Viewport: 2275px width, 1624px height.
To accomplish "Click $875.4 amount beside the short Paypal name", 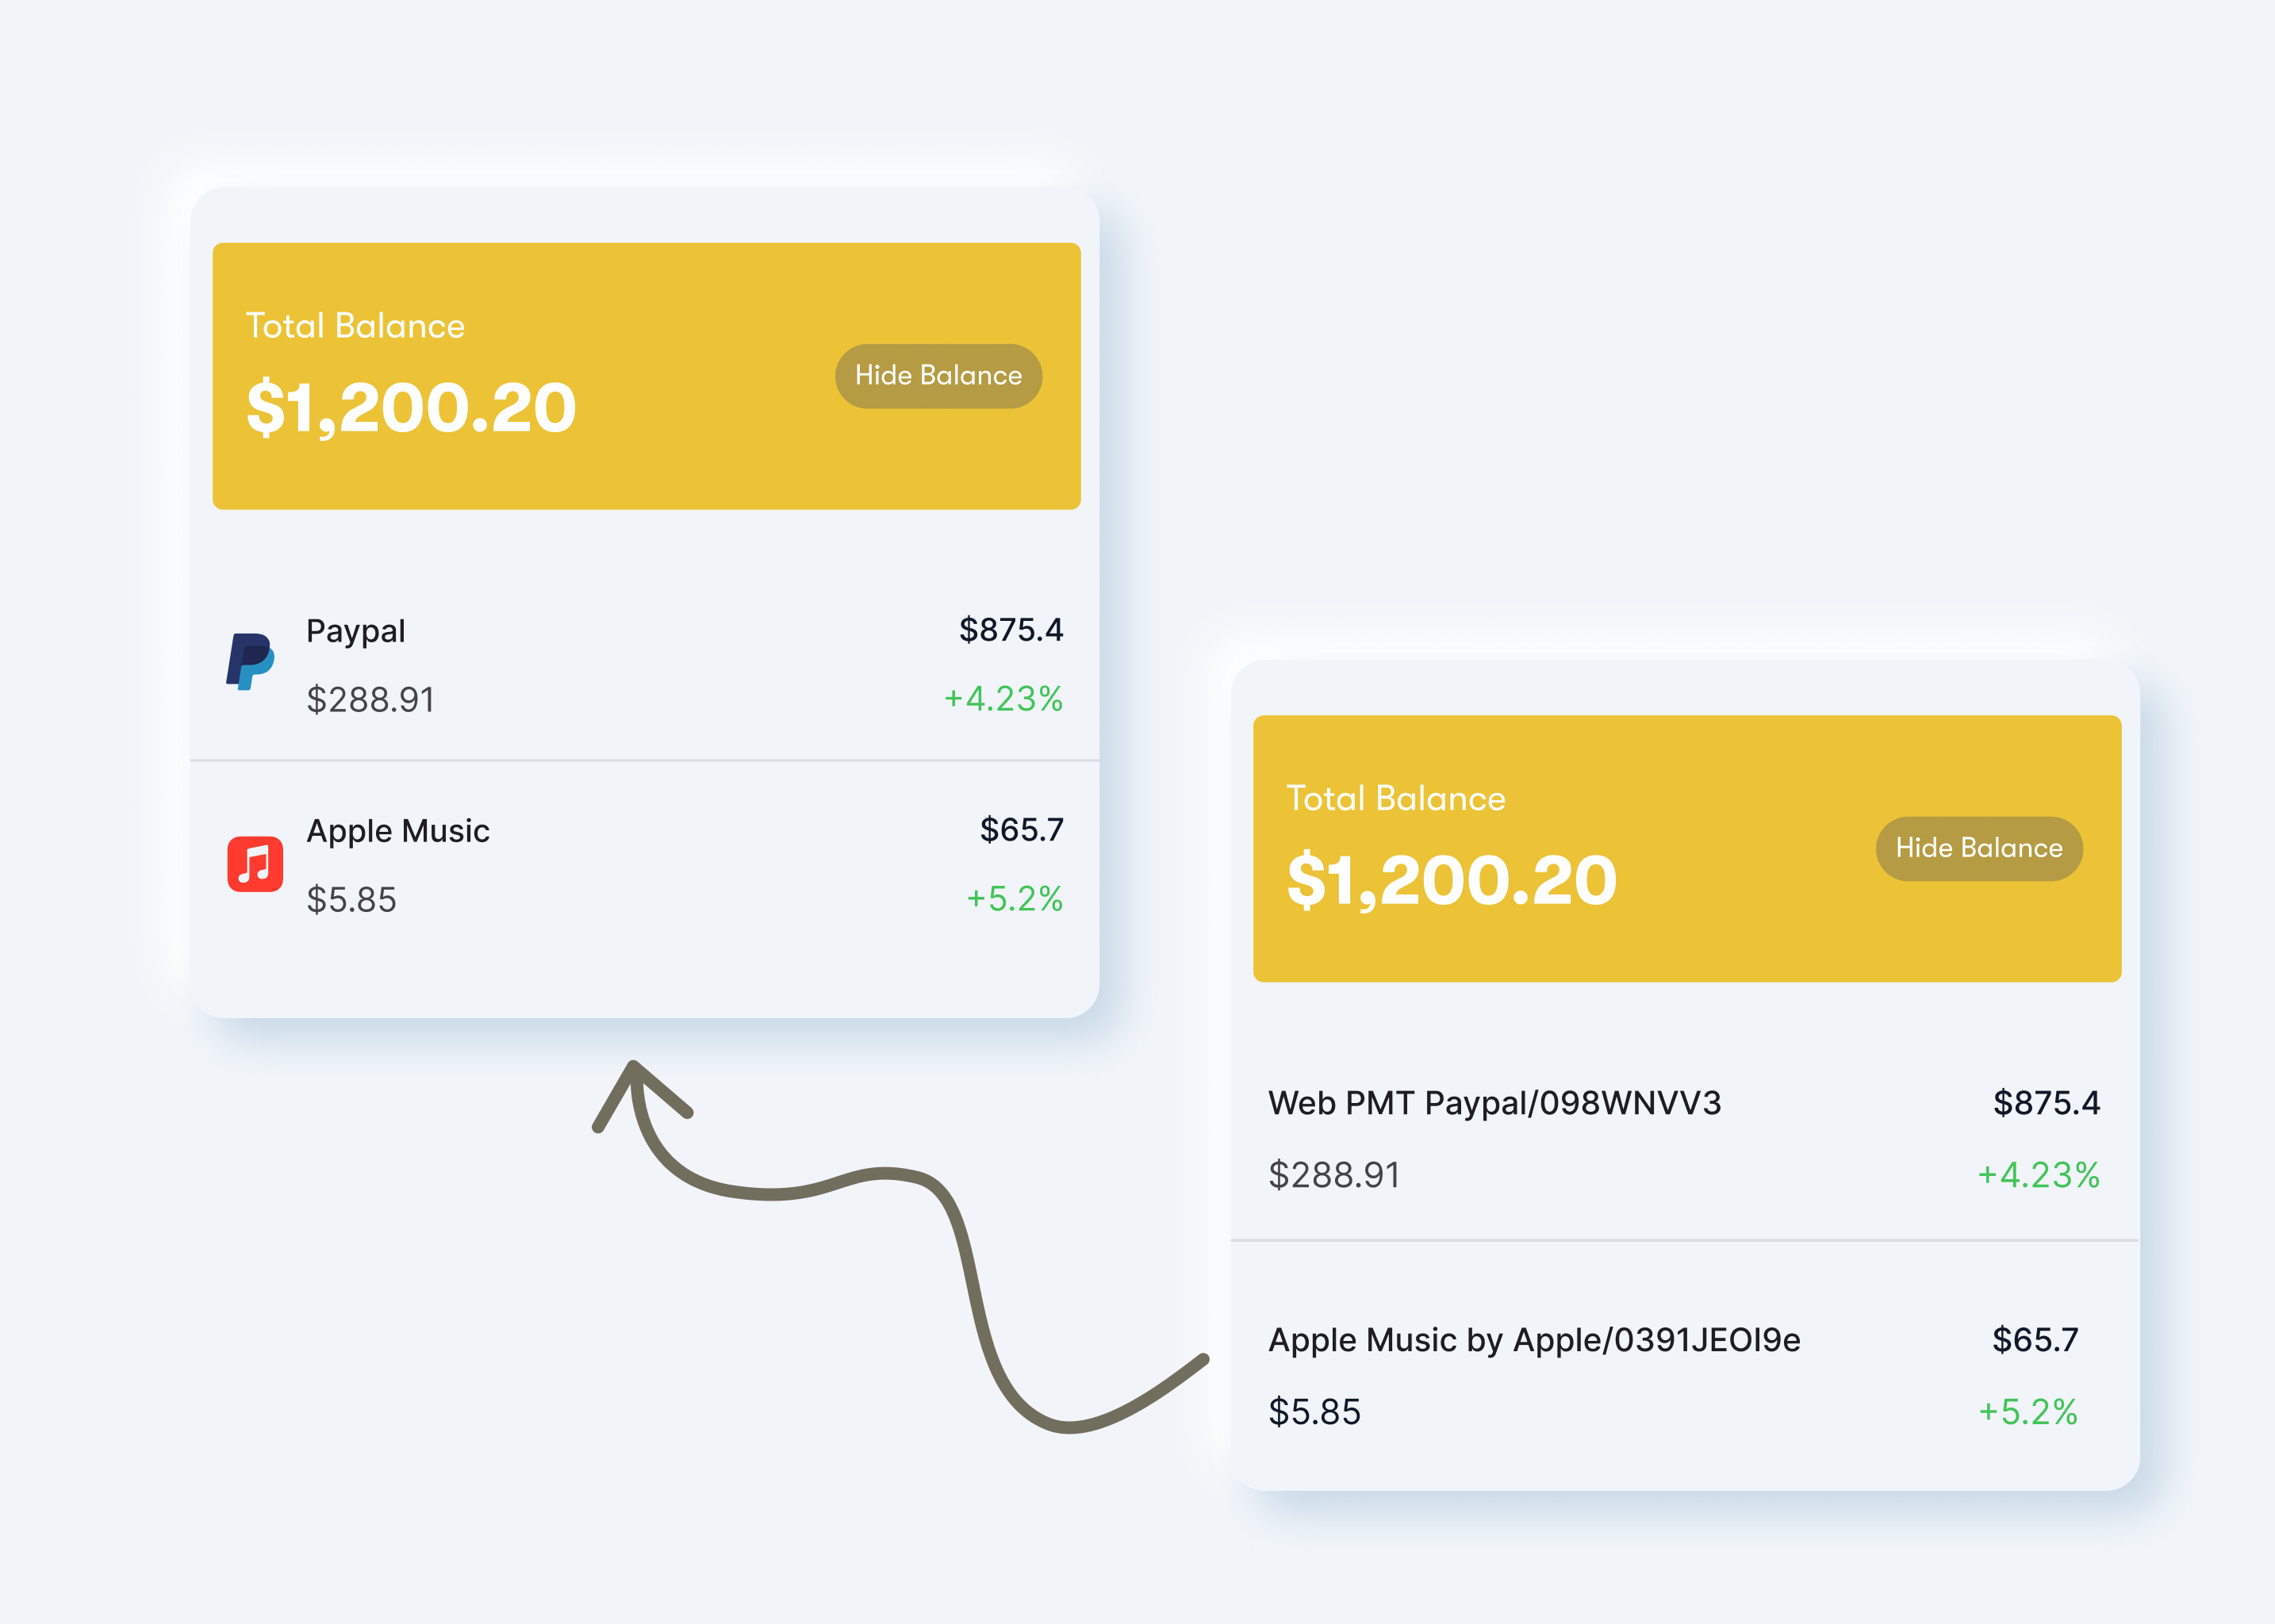I will click(1011, 630).
